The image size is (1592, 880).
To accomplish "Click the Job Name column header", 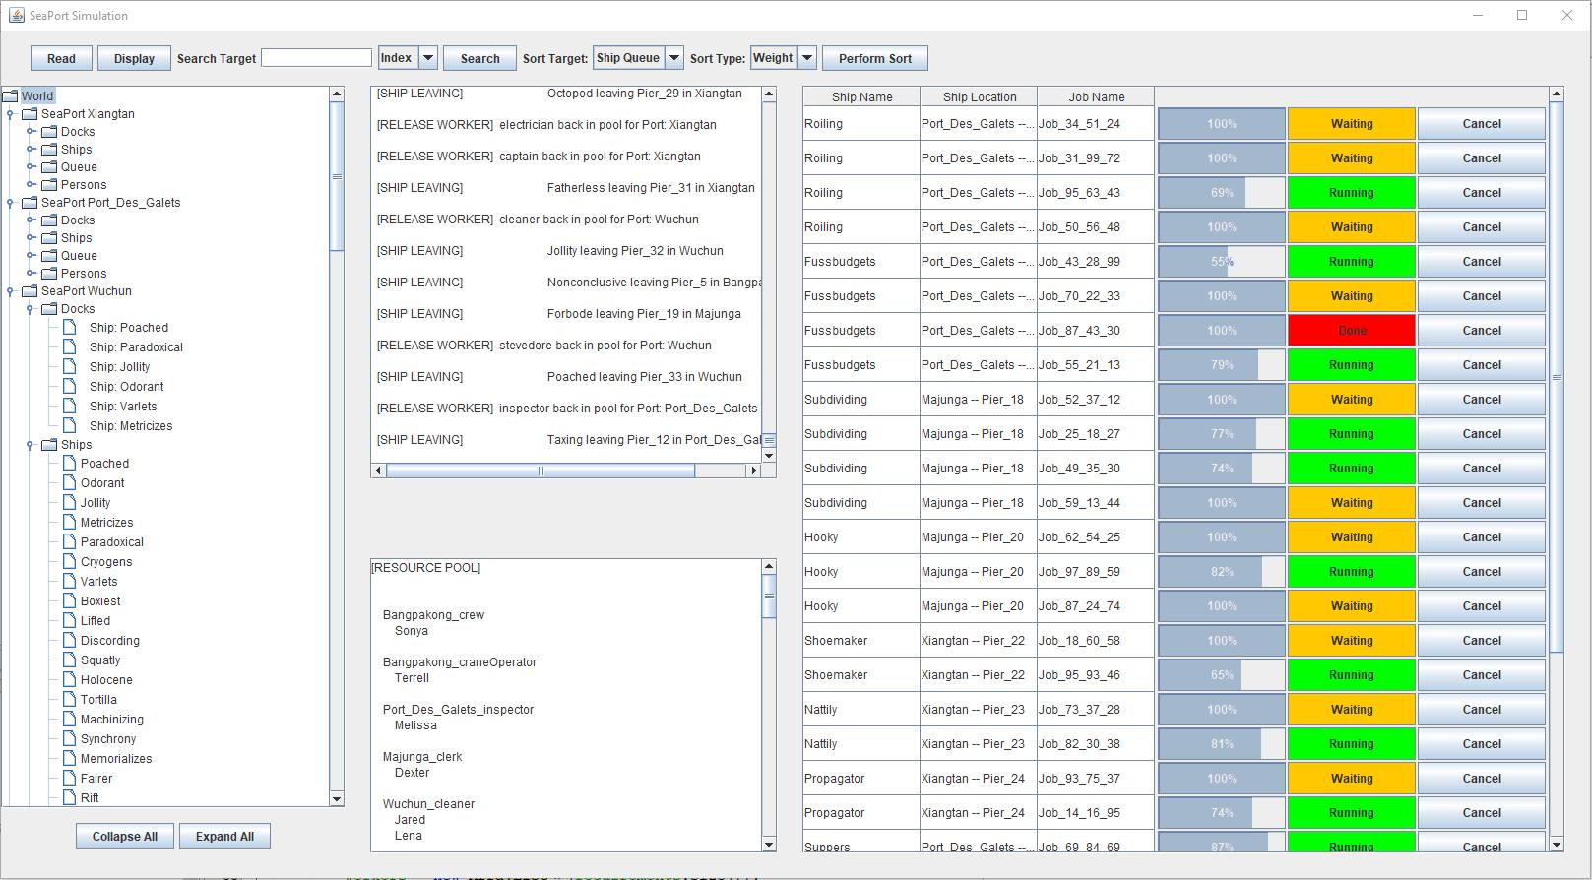I will tap(1096, 96).
